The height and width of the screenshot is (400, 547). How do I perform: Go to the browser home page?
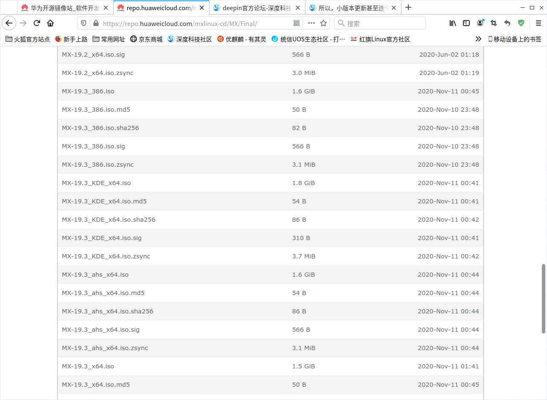click(50, 23)
